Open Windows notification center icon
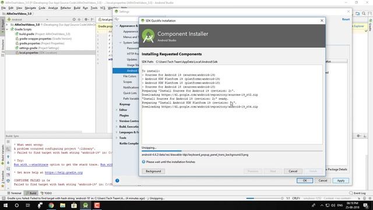This screenshot has height=210, width=373. (365, 205)
